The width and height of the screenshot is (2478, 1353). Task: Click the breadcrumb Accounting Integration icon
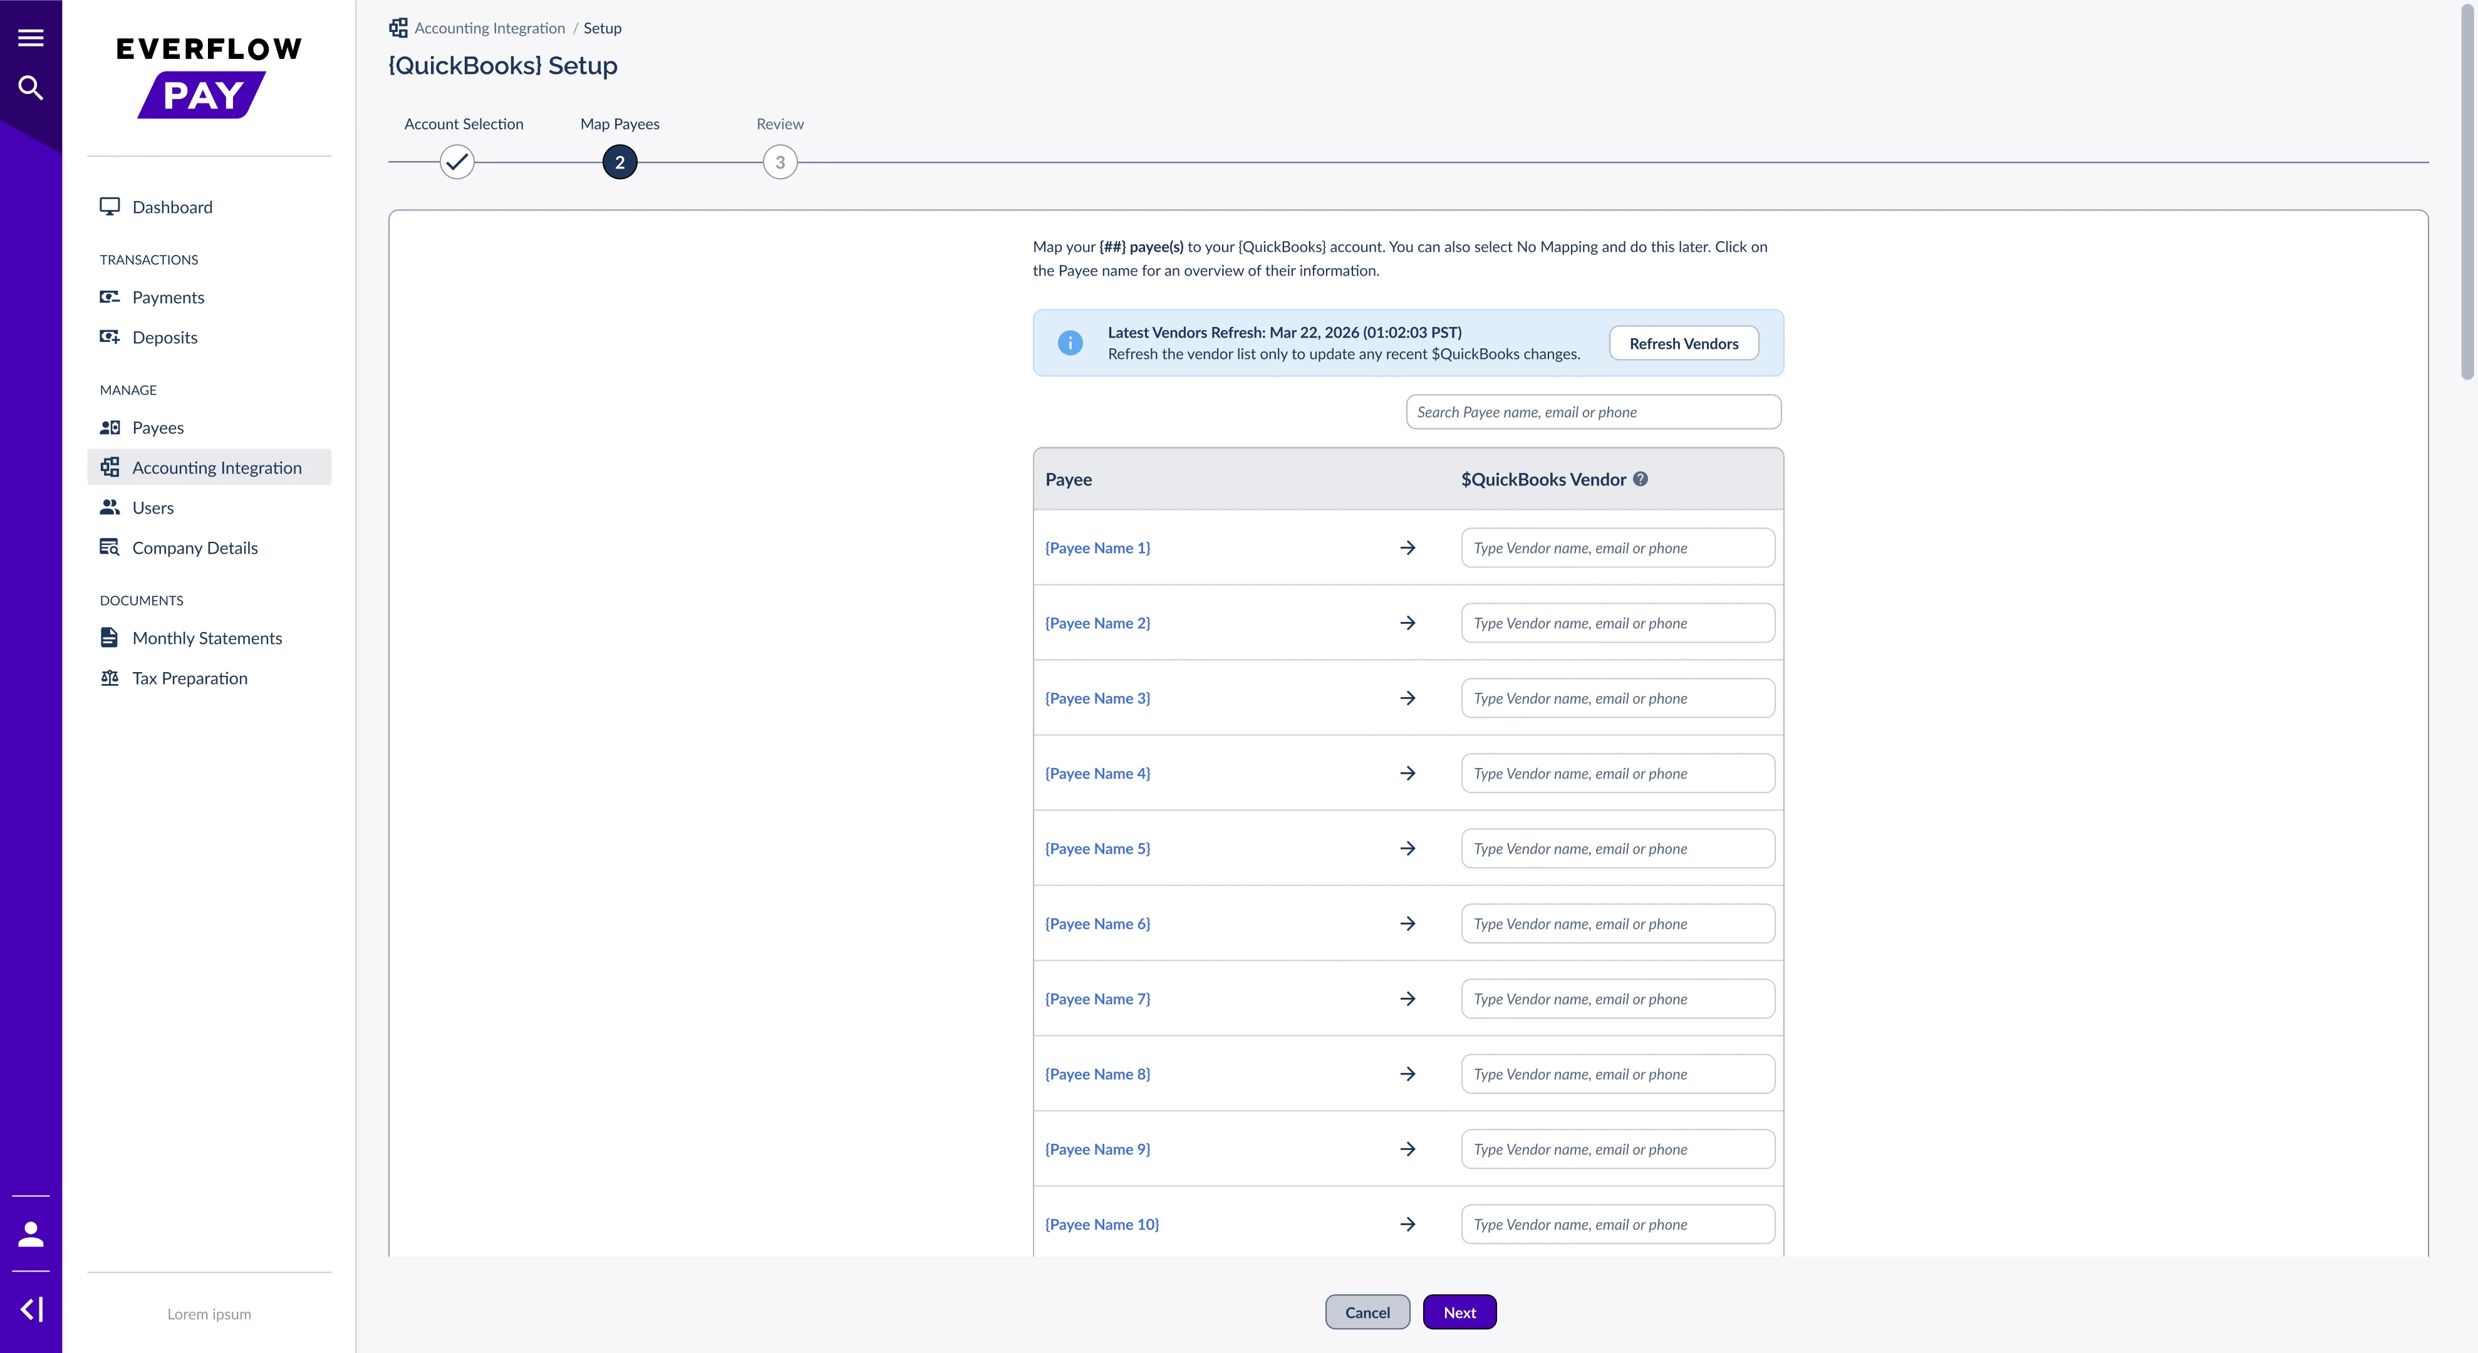coord(398,28)
